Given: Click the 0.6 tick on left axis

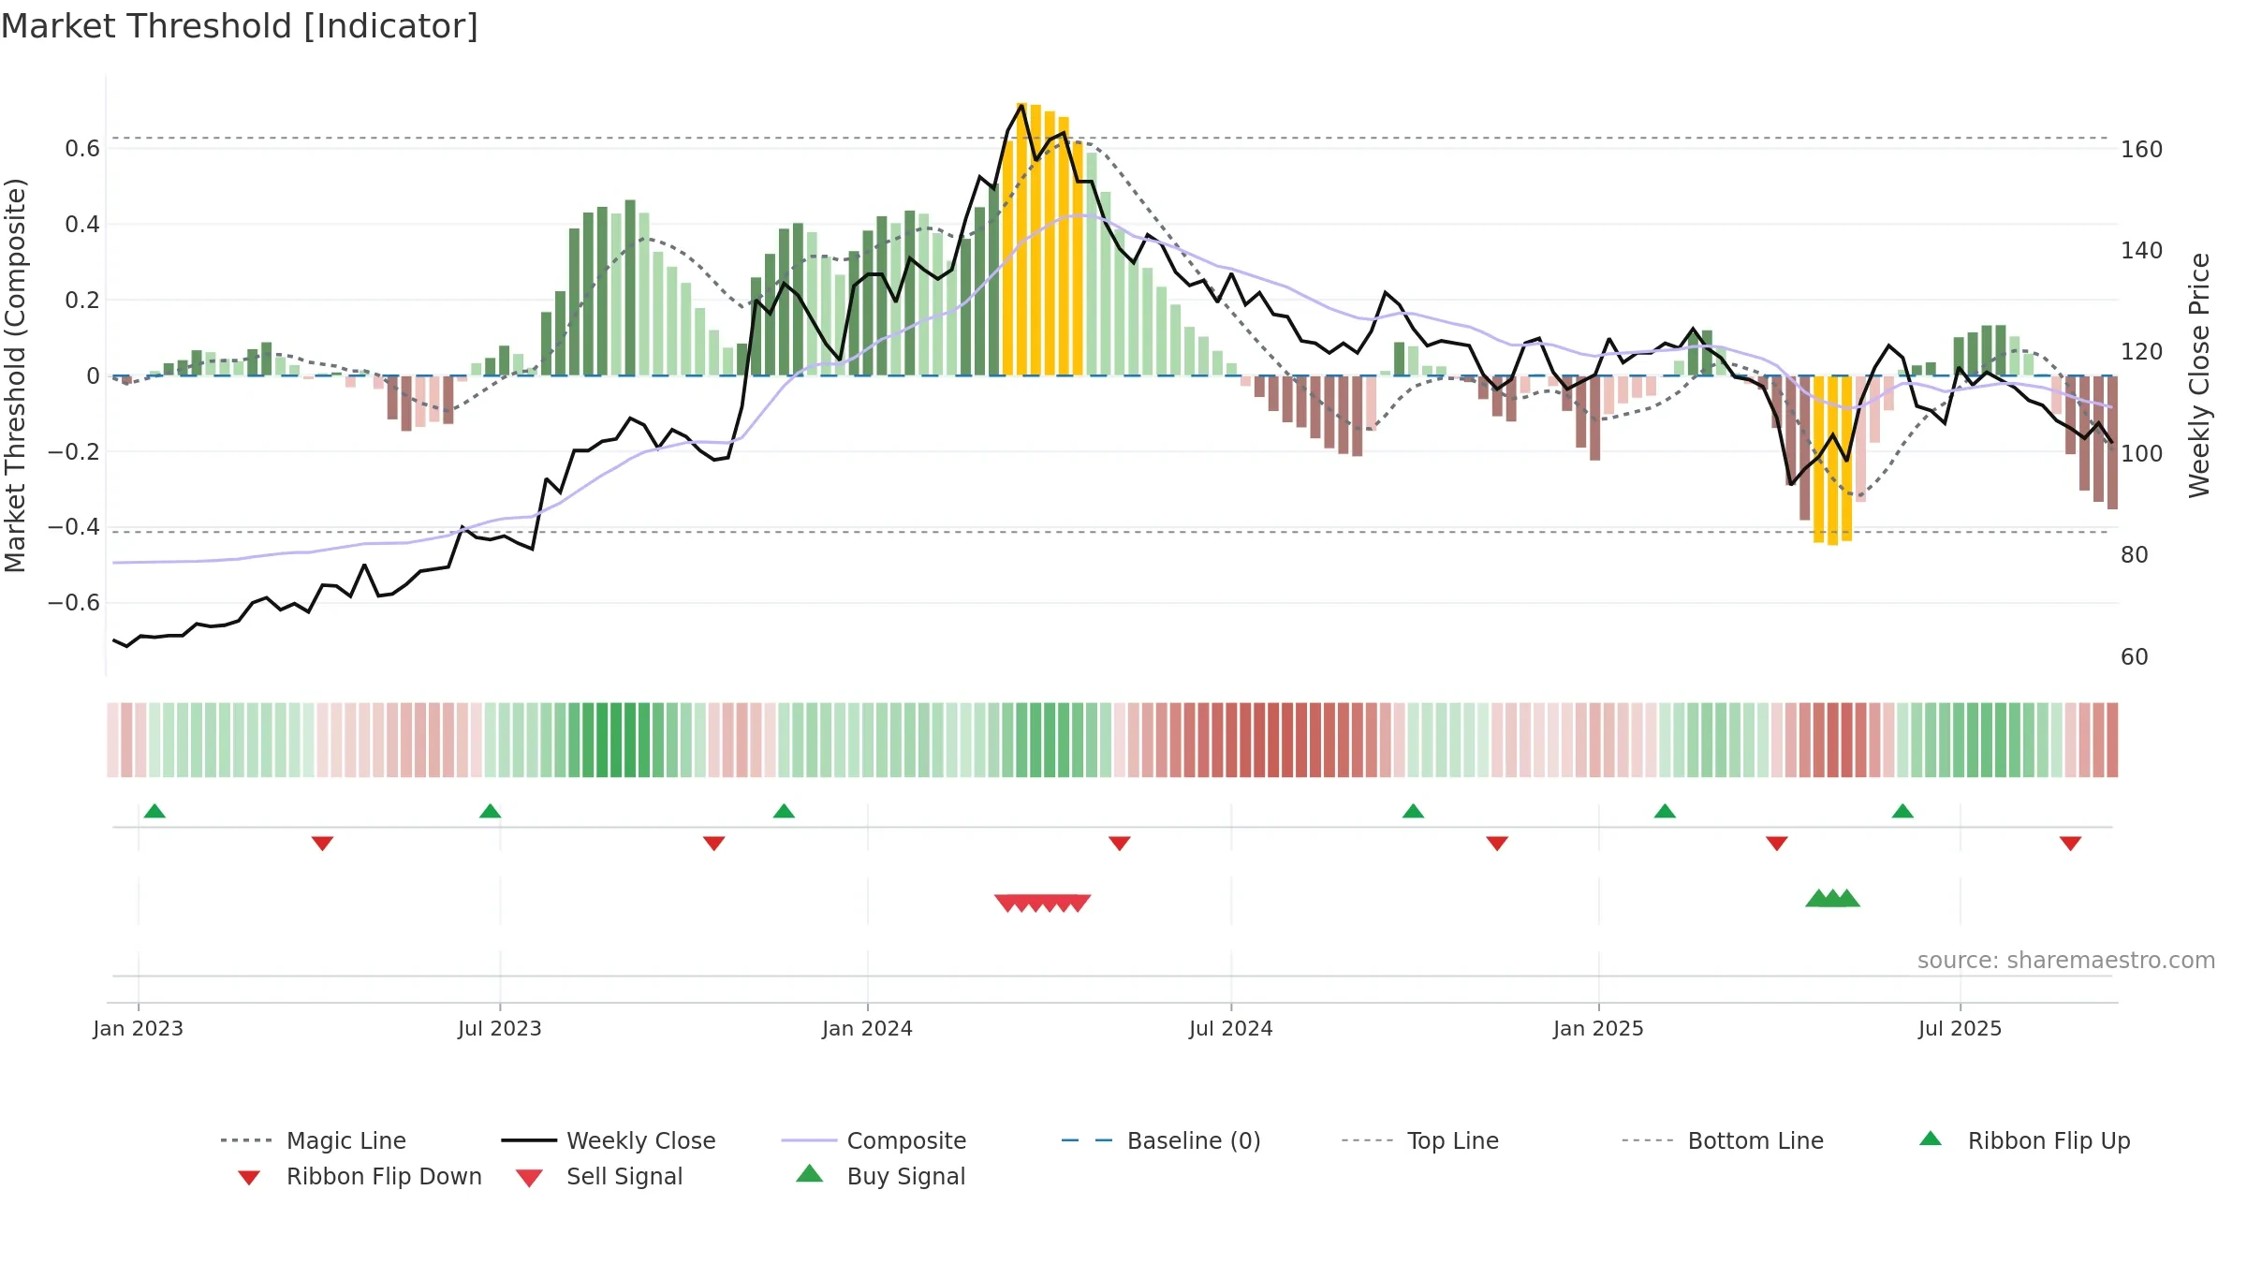Looking at the screenshot, I should 82,149.
